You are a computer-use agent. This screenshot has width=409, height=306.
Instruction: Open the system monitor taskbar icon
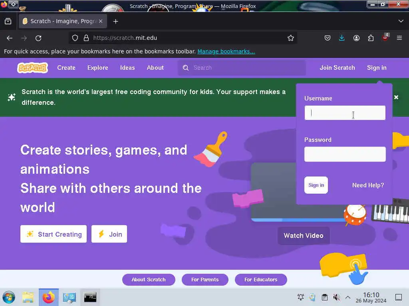pyautogui.click(x=69, y=297)
